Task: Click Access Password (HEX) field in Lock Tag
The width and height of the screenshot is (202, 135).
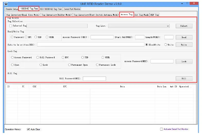Action: (x=162, y=61)
